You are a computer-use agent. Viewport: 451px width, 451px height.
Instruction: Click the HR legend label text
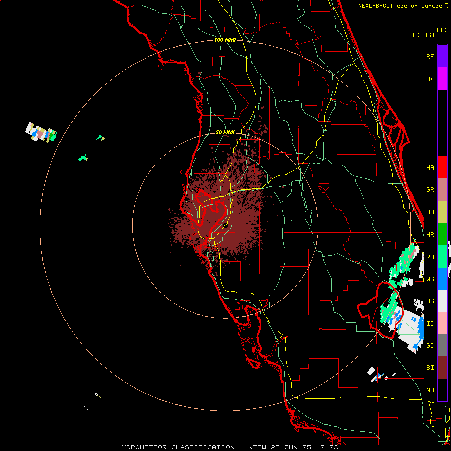click(x=430, y=235)
